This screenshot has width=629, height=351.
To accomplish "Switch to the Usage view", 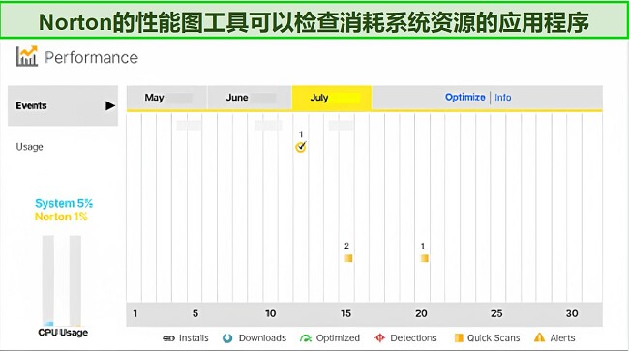I will pyautogui.click(x=29, y=147).
